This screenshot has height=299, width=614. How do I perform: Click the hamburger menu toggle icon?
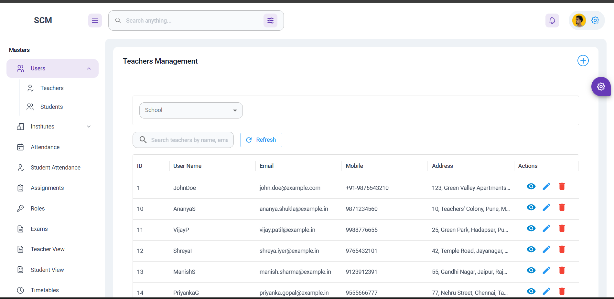[95, 21]
